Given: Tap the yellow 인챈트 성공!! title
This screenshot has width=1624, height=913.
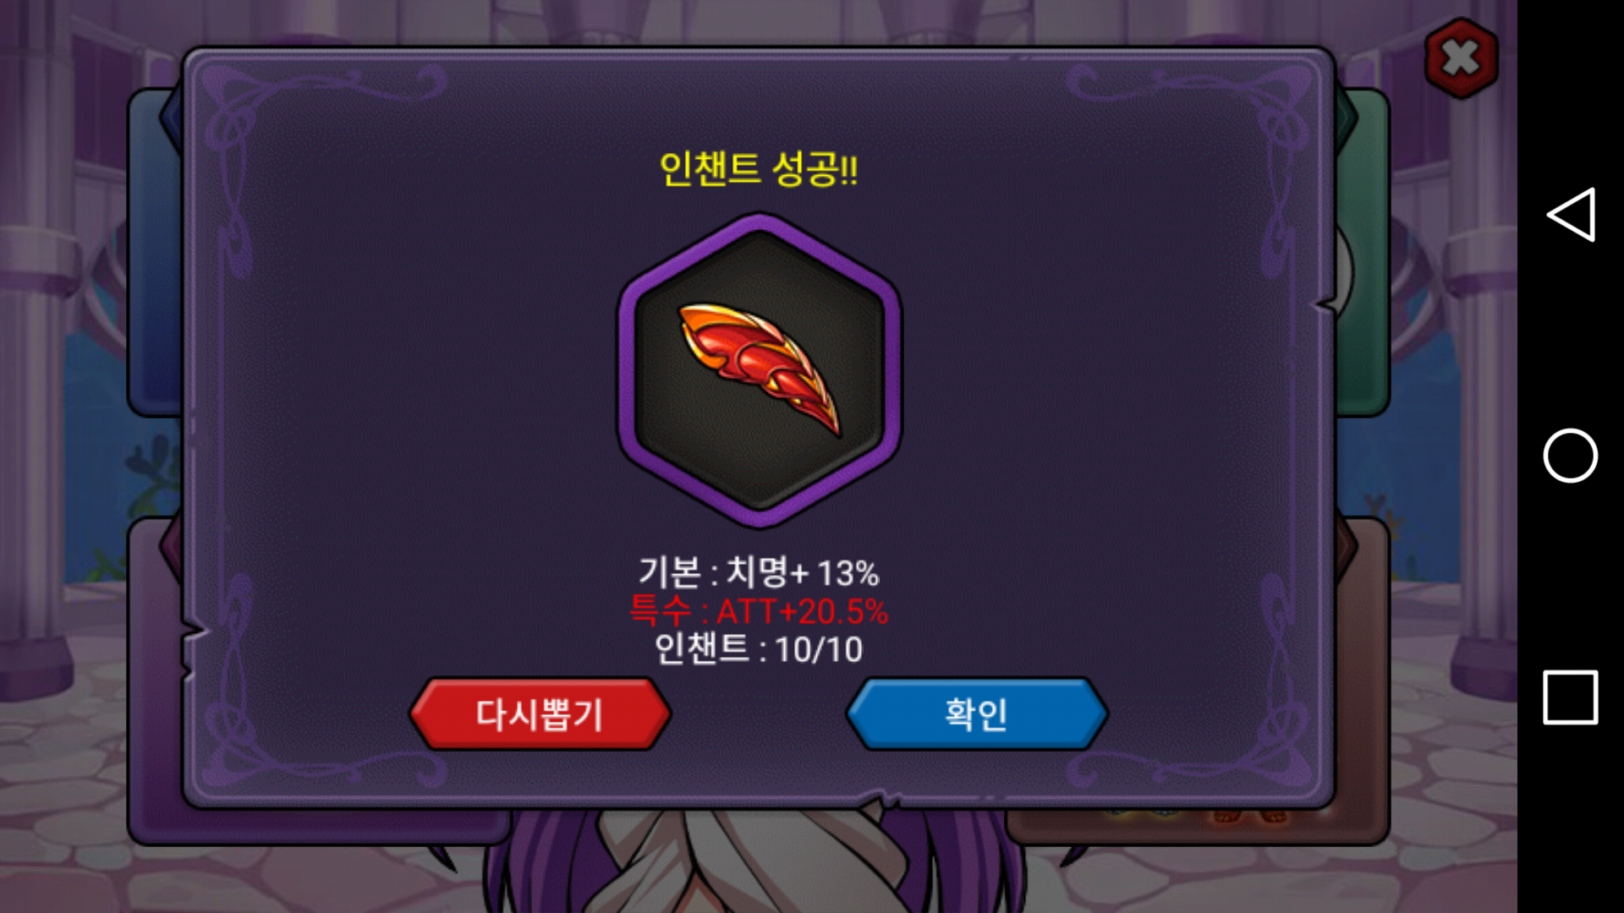Looking at the screenshot, I should point(759,168).
